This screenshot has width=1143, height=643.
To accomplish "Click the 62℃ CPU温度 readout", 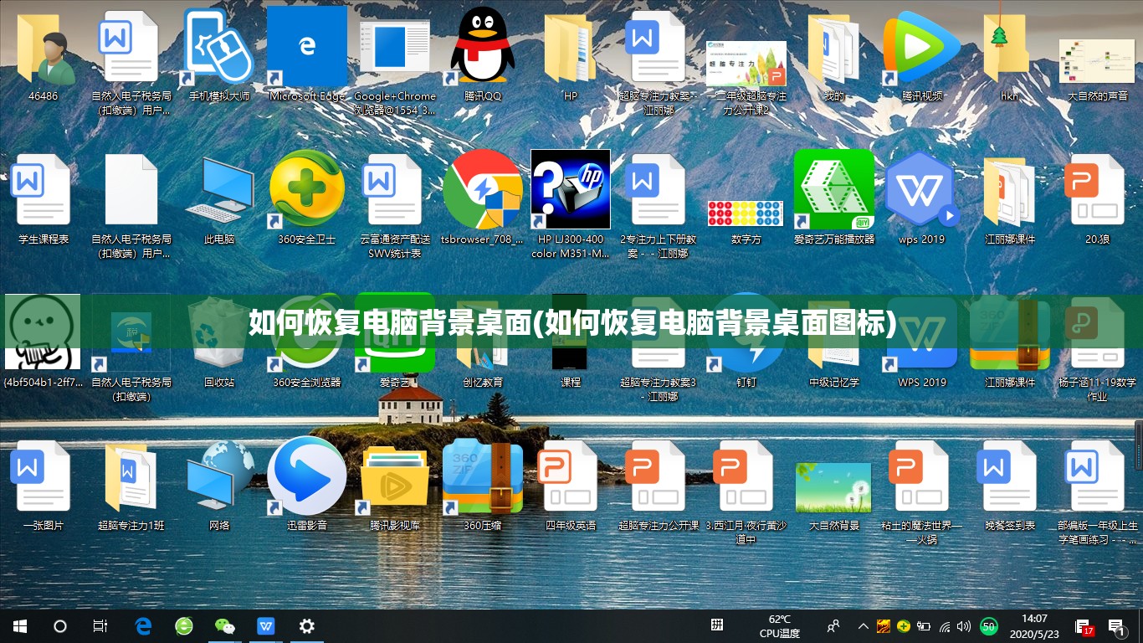I will click(780, 626).
